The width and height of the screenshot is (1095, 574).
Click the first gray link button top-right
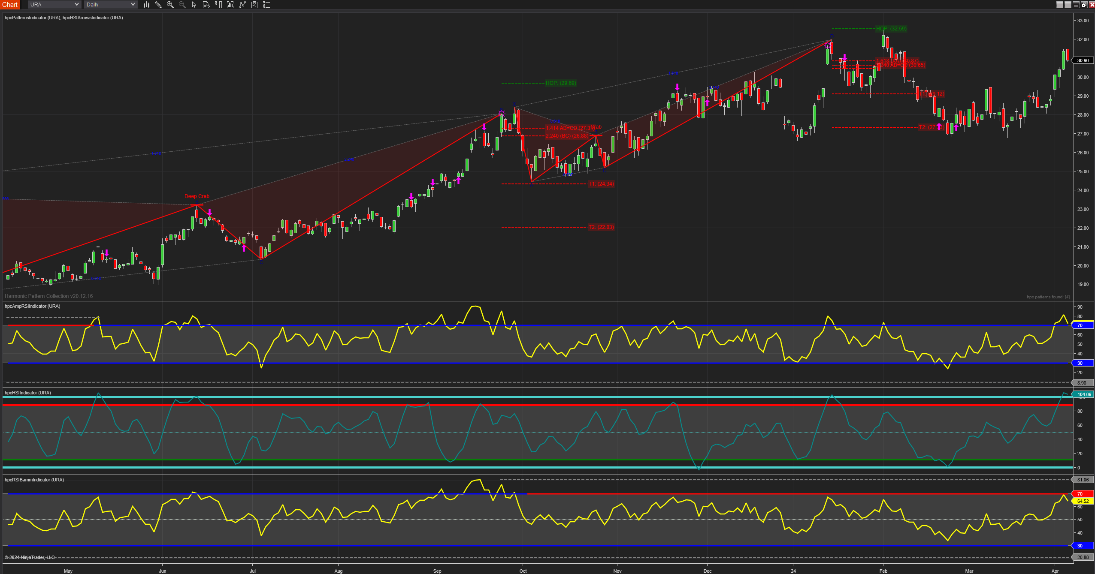[1060, 5]
